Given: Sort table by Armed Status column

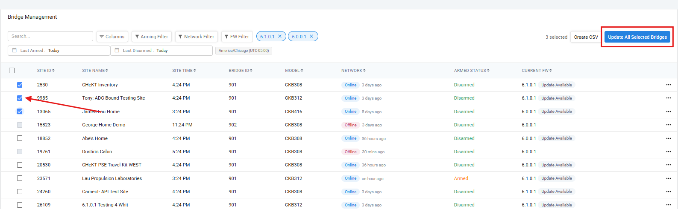Looking at the screenshot, I should click(472, 71).
